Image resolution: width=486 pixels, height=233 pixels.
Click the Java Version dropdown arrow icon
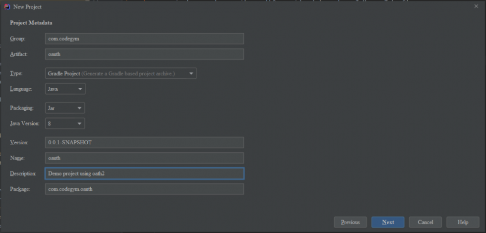pyautogui.click(x=80, y=123)
